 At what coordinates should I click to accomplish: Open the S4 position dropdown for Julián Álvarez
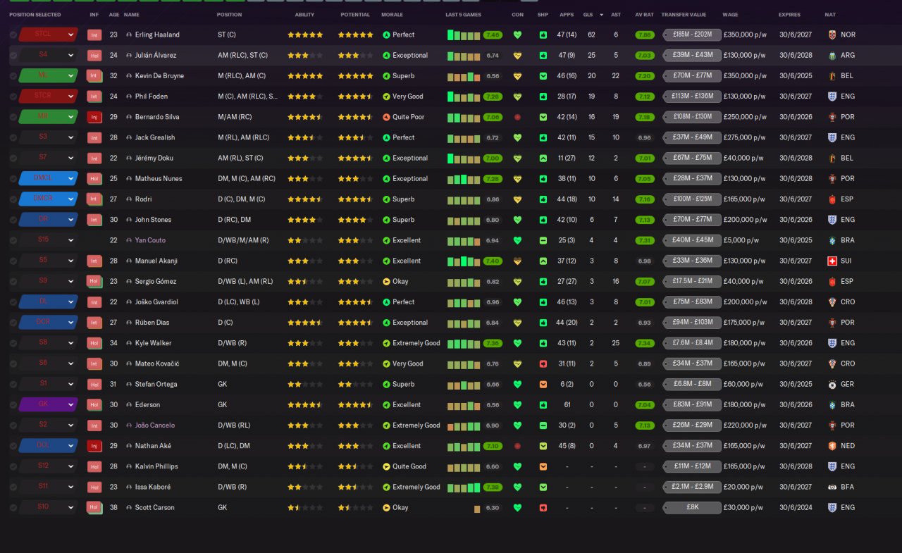click(x=48, y=55)
